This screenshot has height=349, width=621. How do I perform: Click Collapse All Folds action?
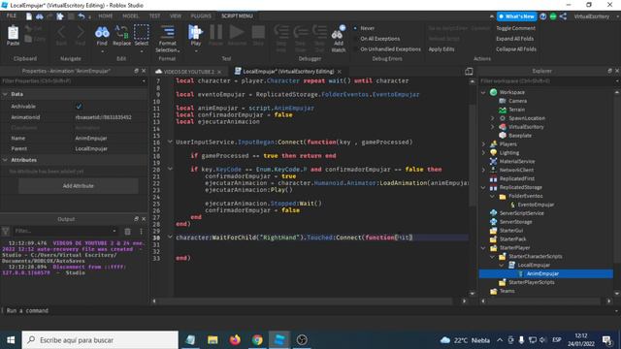point(516,49)
